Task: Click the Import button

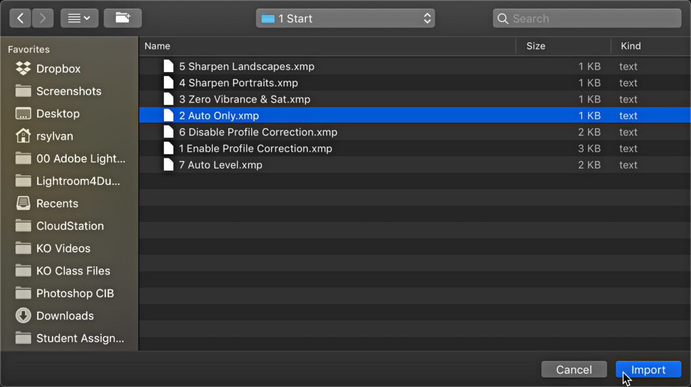Action: [x=648, y=369]
